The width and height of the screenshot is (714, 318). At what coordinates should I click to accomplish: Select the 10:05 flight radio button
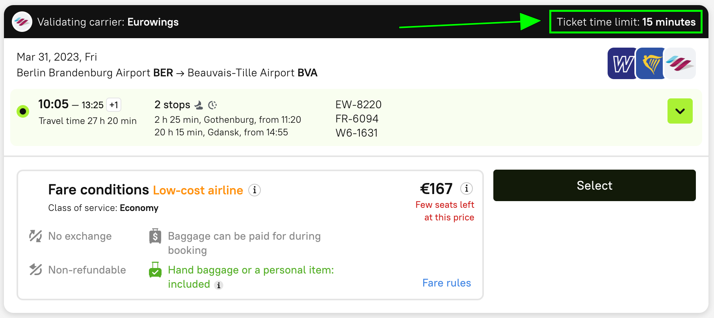(23, 111)
